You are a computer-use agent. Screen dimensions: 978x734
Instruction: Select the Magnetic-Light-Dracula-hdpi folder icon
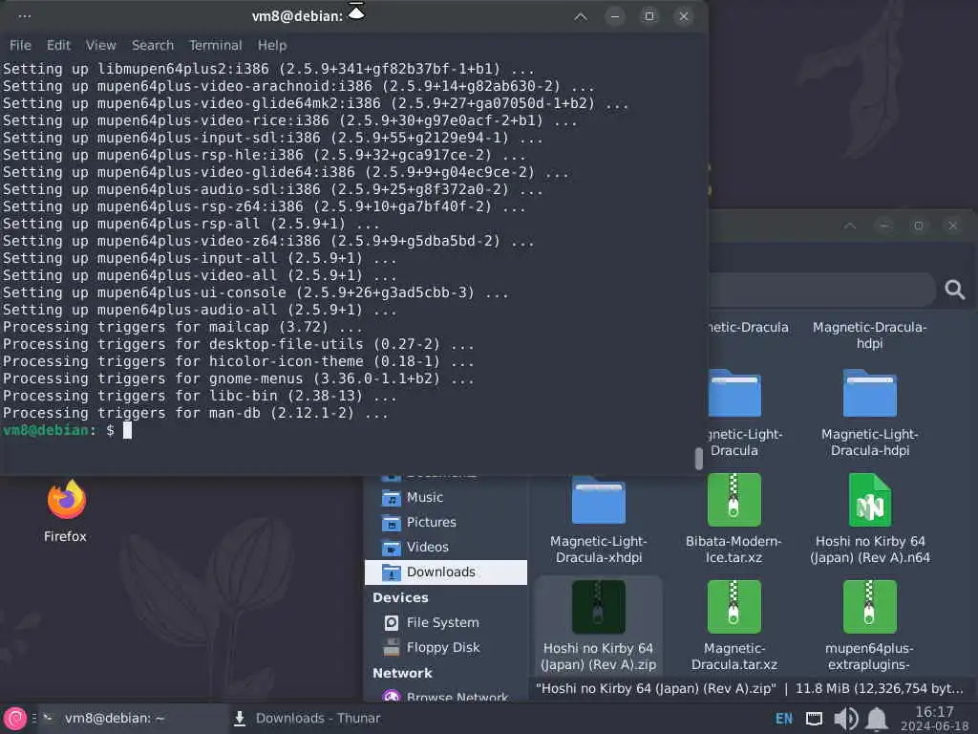pyautogui.click(x=869, y=393)
